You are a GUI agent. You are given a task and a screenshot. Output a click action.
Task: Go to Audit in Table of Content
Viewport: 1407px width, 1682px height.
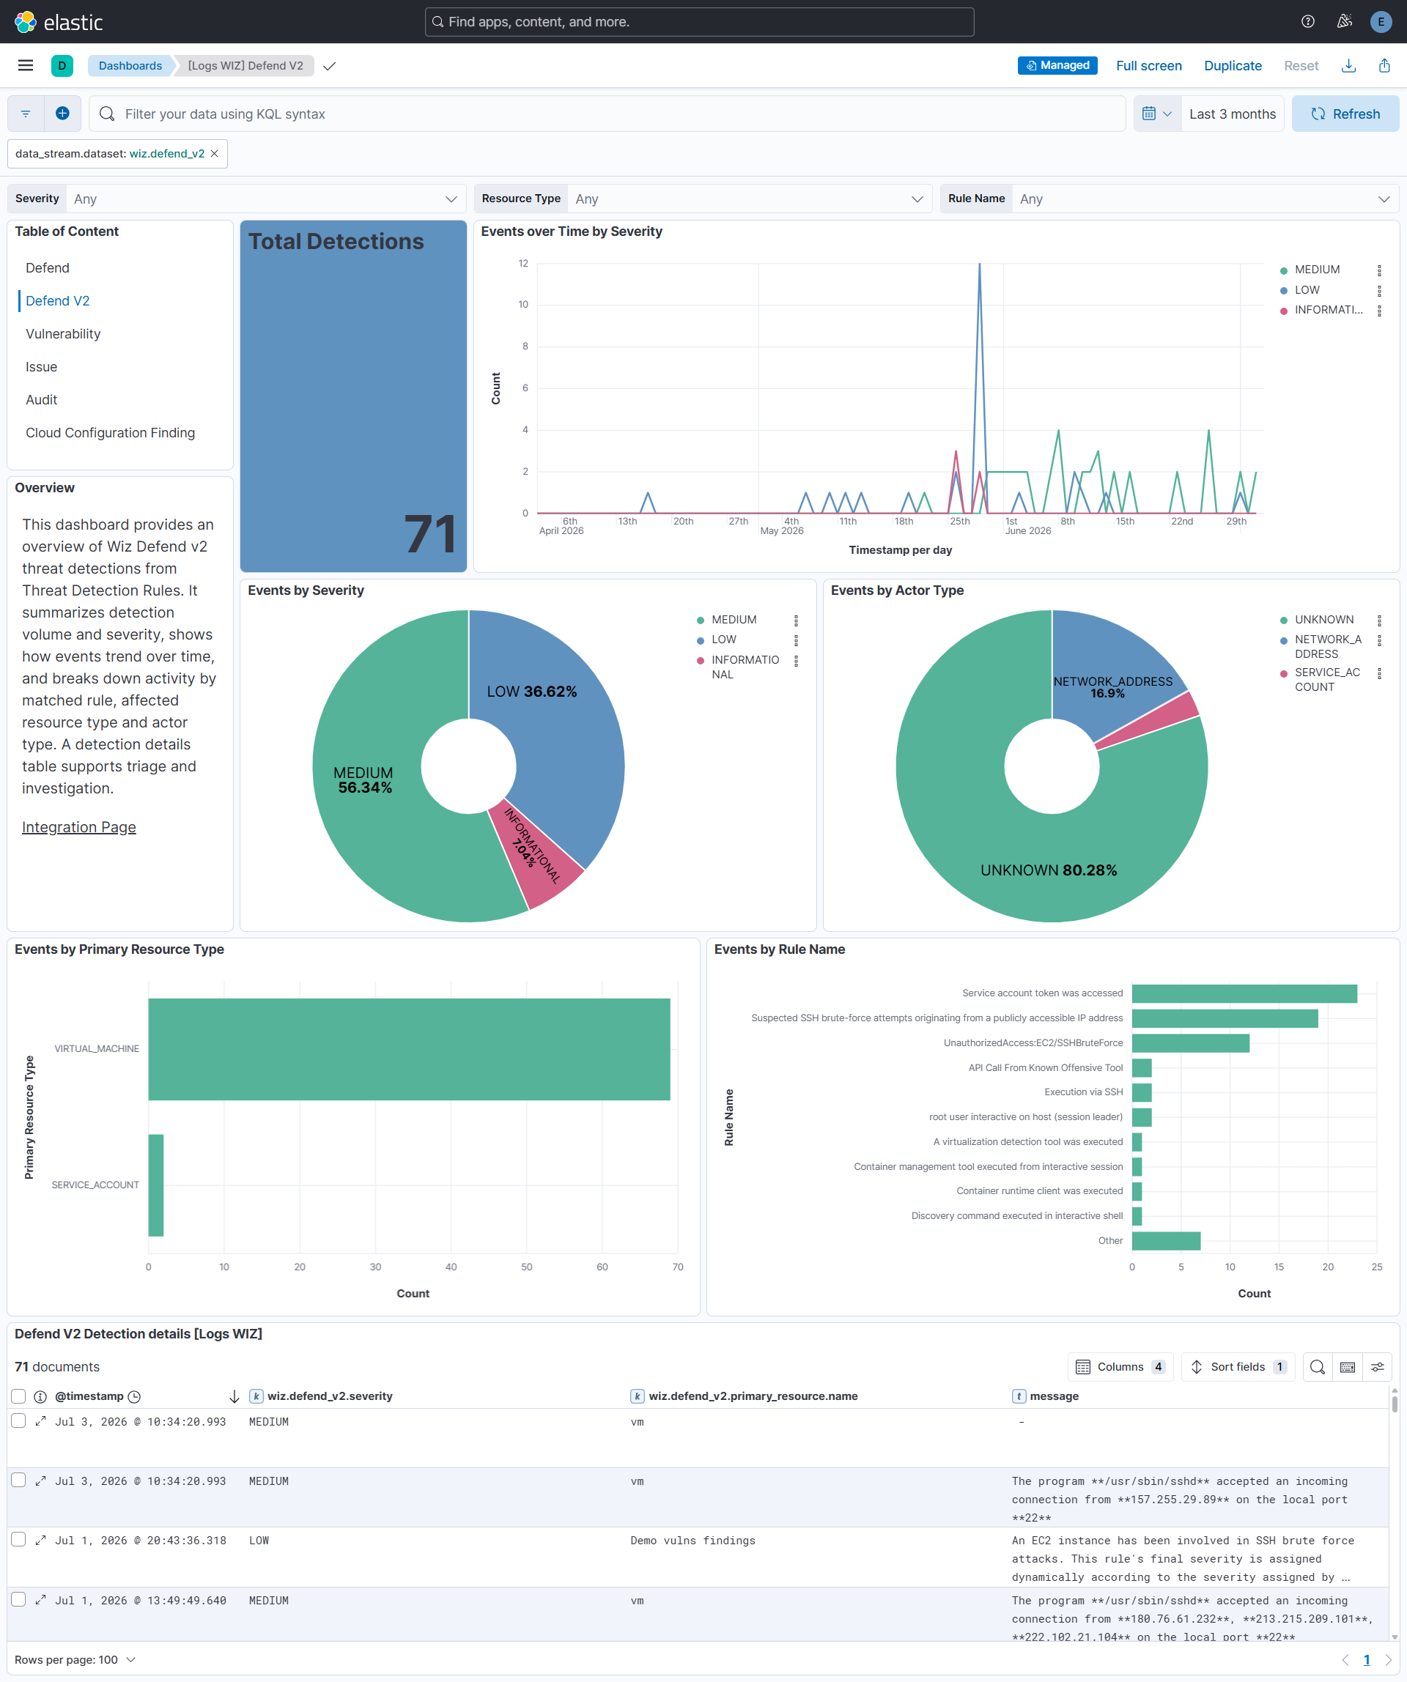click(x=41, y=400)
